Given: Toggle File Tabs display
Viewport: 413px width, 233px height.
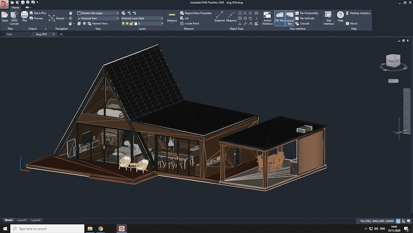Looking at the screenshot, I should [280, 18].
